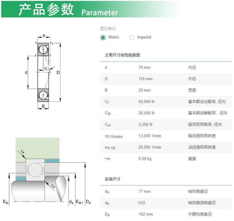
Task: Click the Cr parameter symbol
Action: (107, 102)
